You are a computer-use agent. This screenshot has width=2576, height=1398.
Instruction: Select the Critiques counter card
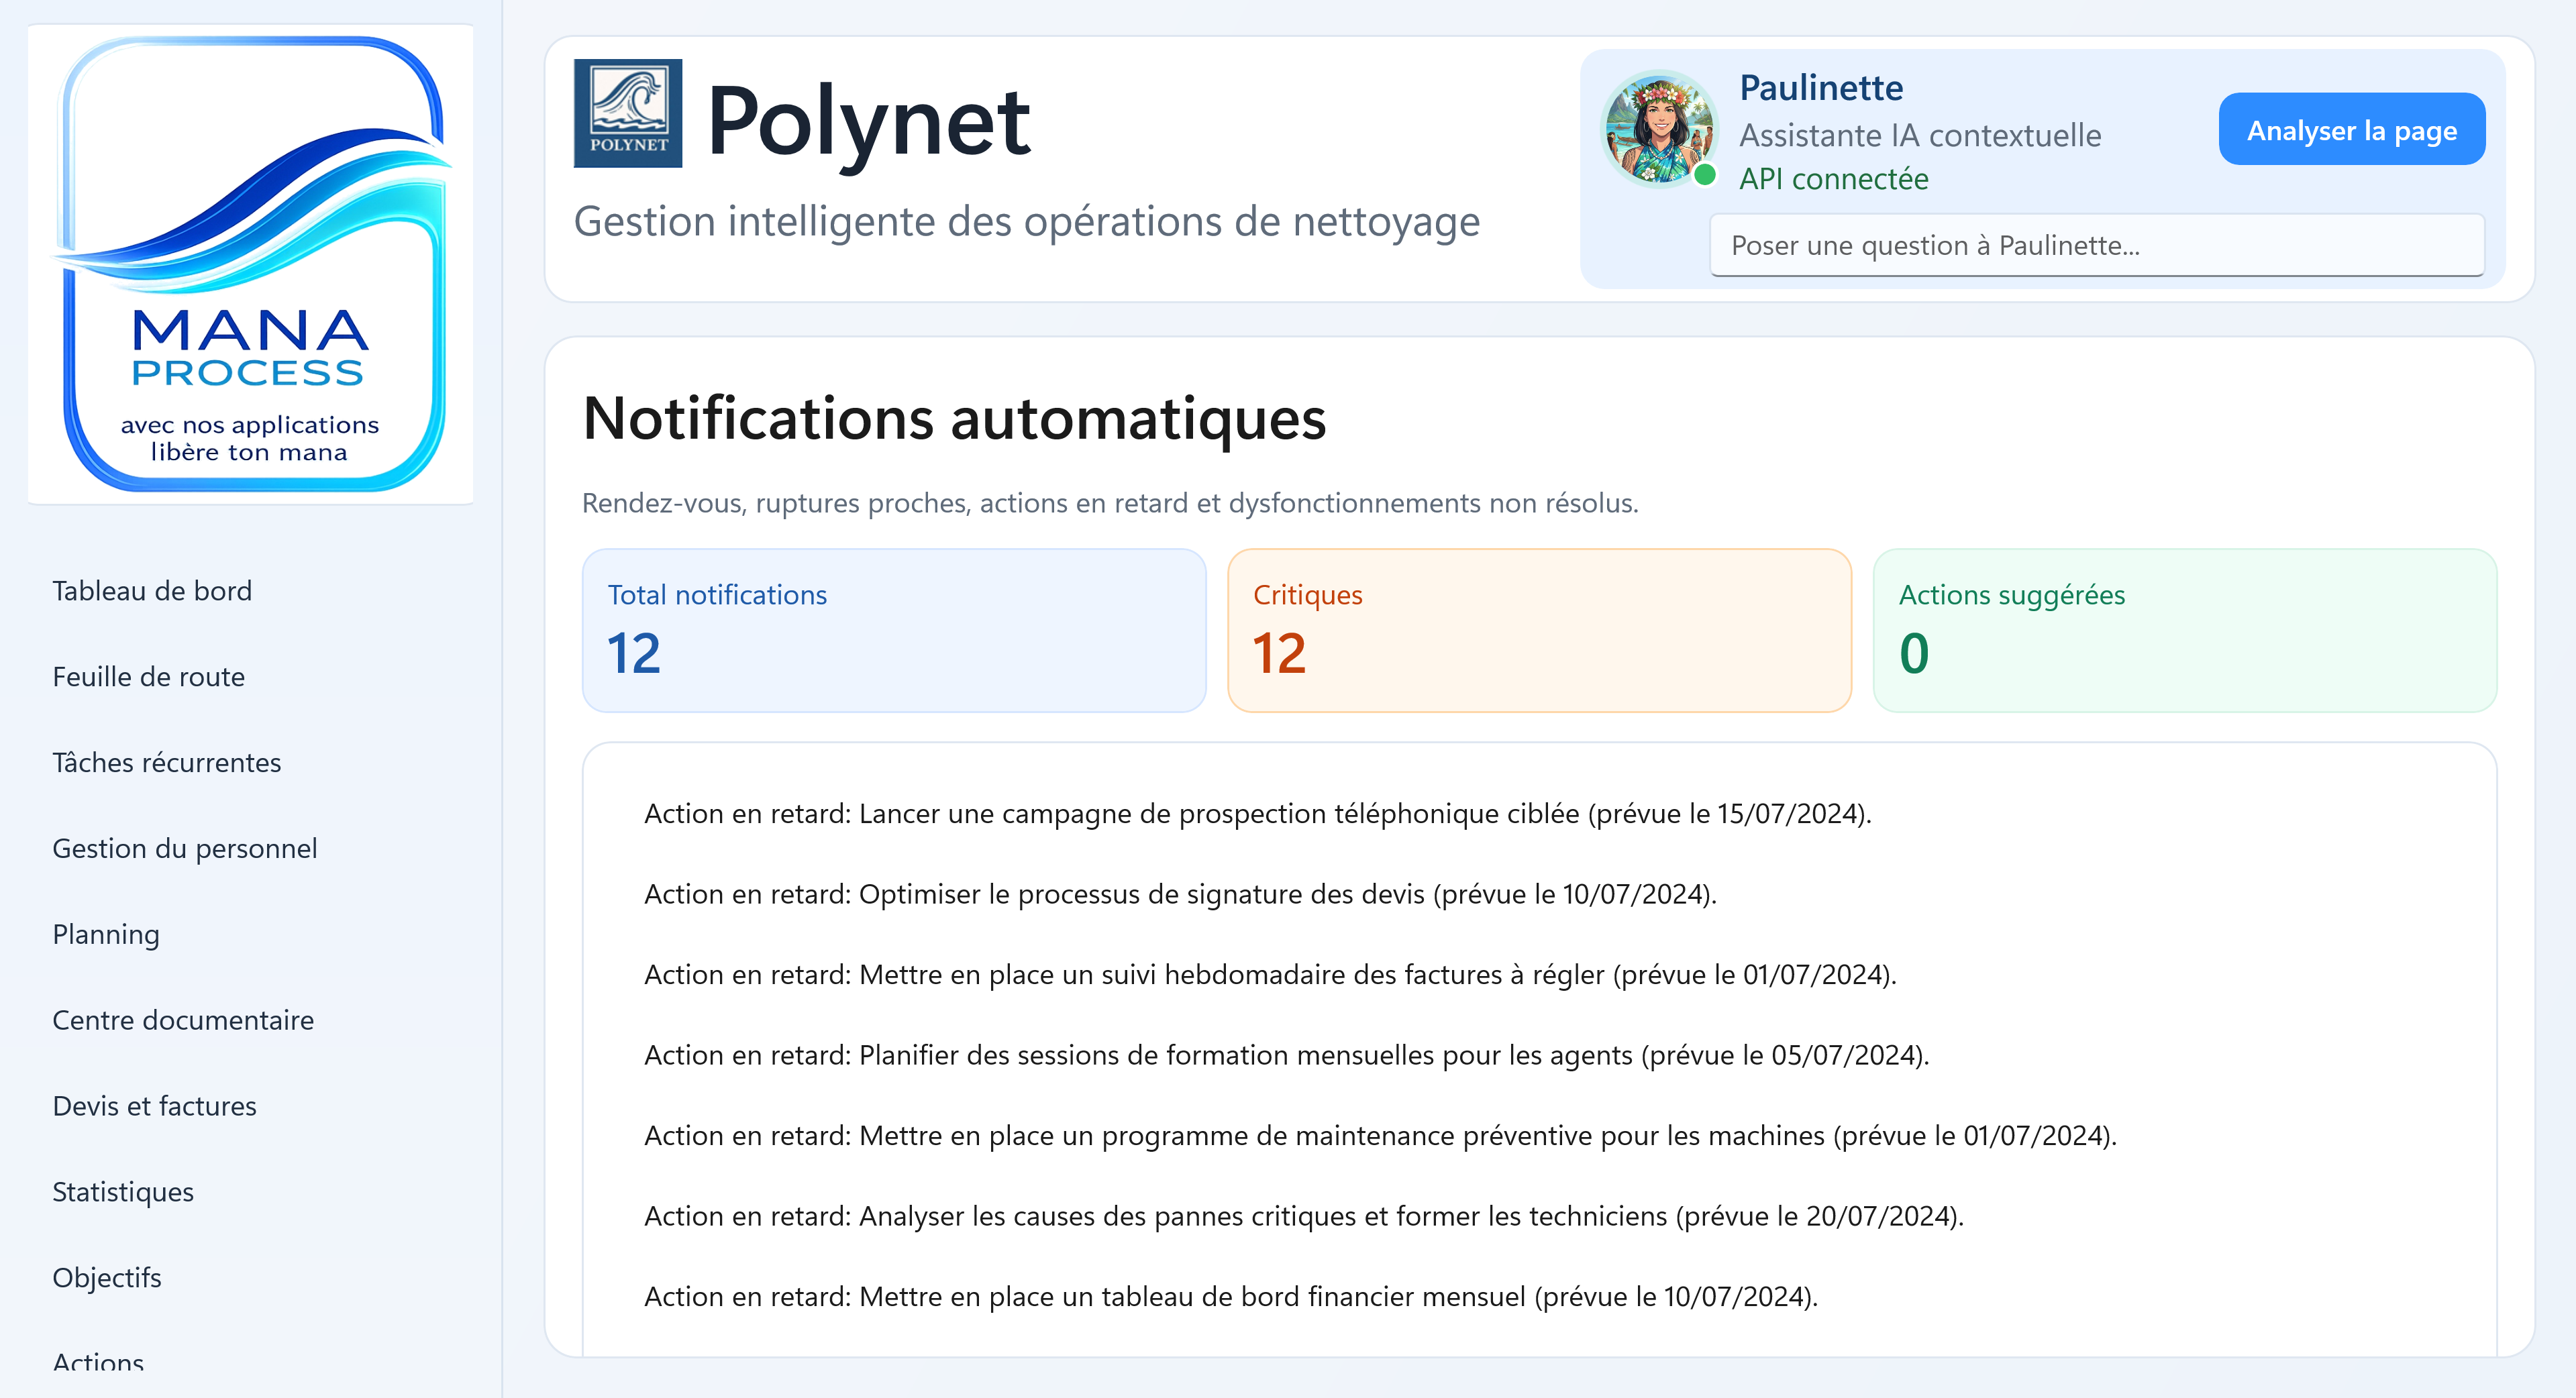(1539, 630)
